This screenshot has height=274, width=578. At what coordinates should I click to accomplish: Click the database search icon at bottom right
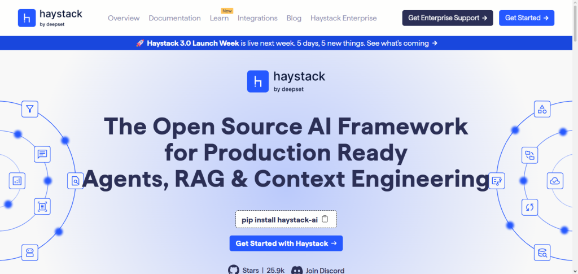542,253
